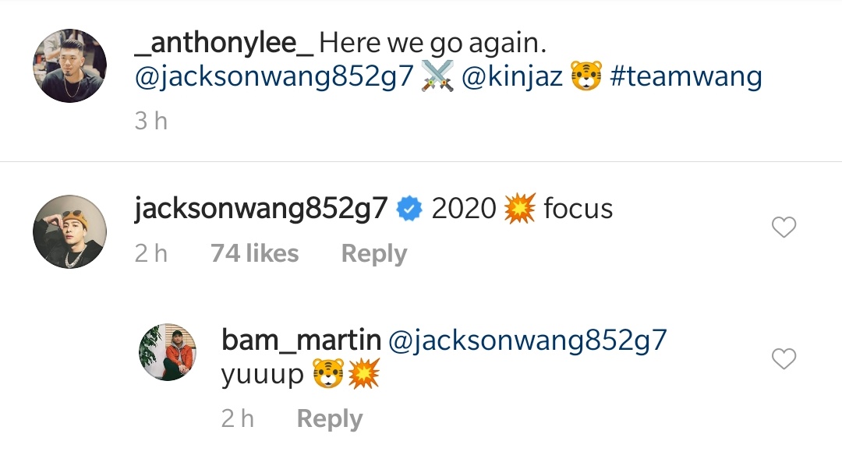This screenshot has height=455, width=842.
Task: Click the blue verified badge
Action: [x=409, y=209]
